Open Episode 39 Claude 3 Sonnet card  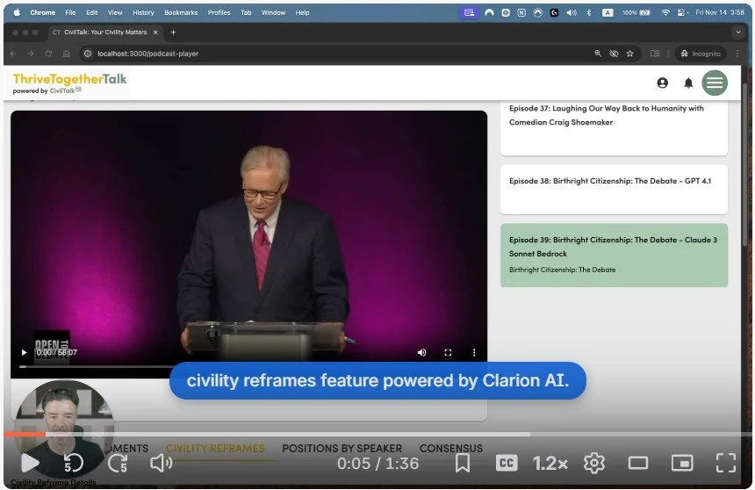click(x=614, y=256)
